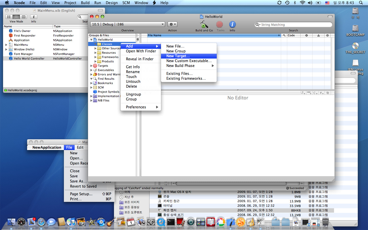This screenshot has width=368, height=230.
Task: Select First Responder object icon
Action: coord(11,36)
